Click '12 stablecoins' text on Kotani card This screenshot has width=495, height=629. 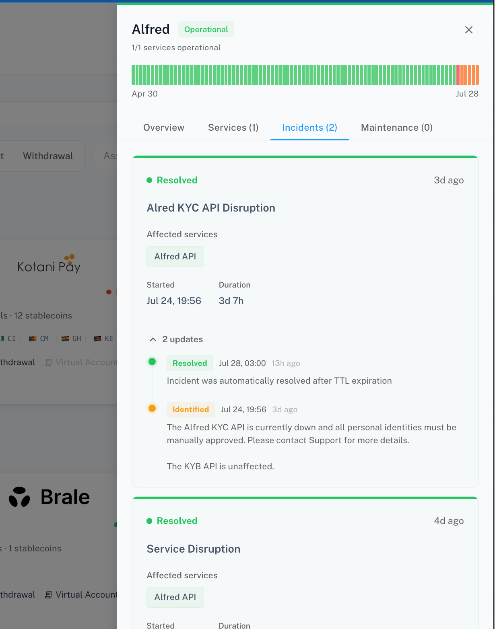(x=43, y=316)
